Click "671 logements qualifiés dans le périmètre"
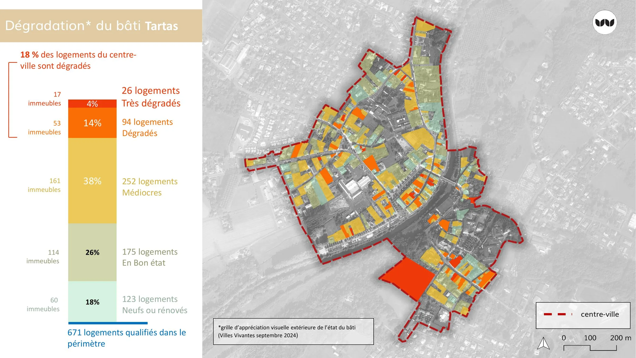The image size is (636, 358). pos(127,338)
